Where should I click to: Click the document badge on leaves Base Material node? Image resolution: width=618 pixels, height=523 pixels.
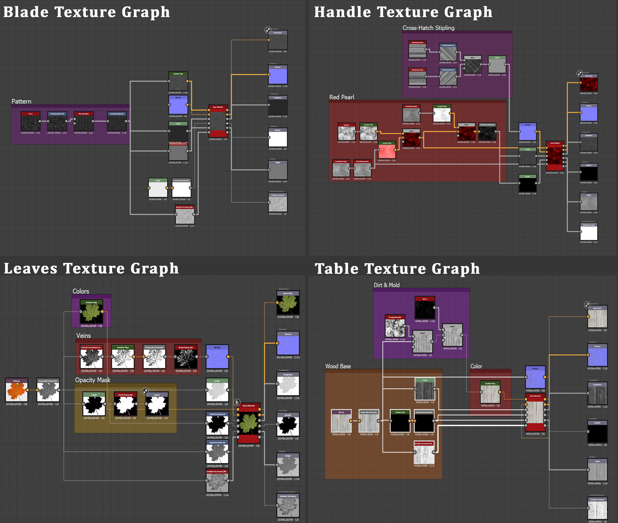click(237, 402)
